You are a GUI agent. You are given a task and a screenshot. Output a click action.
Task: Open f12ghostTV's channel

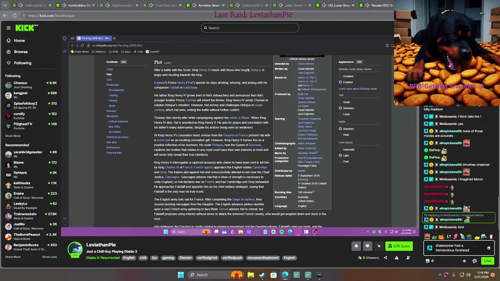pyautogui.click(x=31, y=126)
